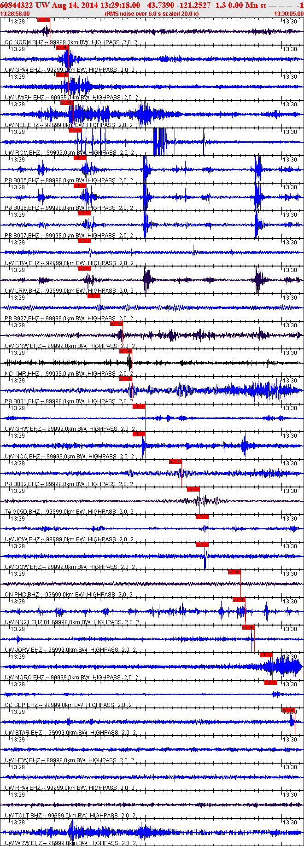Click the red pick flag on NC.KMR trace
304x846 pixels.
(x=126, y=351)
